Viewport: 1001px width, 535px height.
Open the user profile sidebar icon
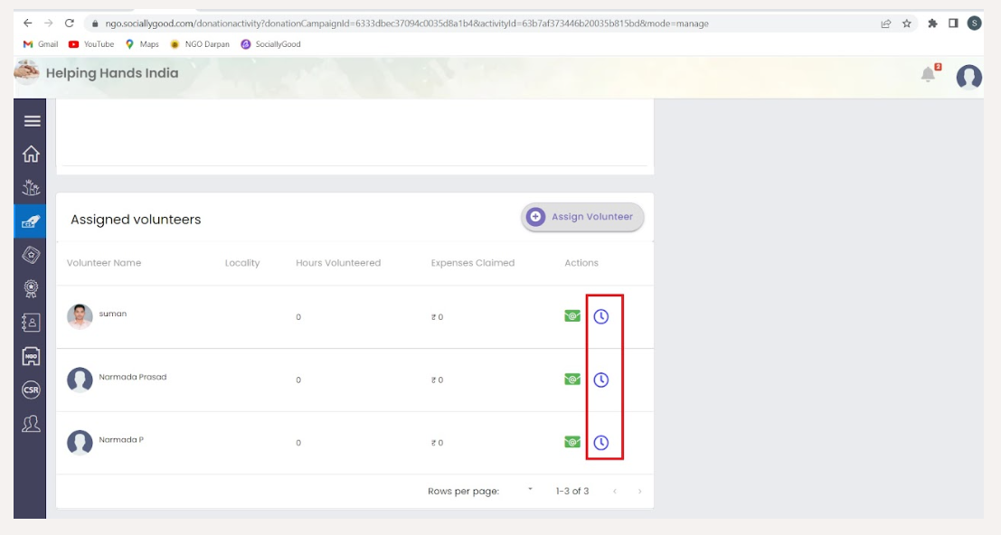(x=31, y=424)
